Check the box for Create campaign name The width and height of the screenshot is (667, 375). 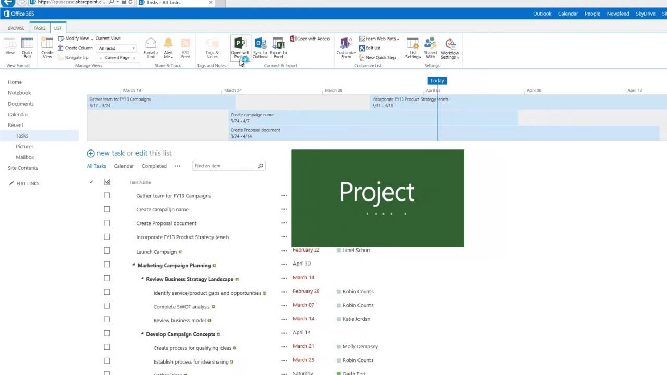(x=107, y=209)
